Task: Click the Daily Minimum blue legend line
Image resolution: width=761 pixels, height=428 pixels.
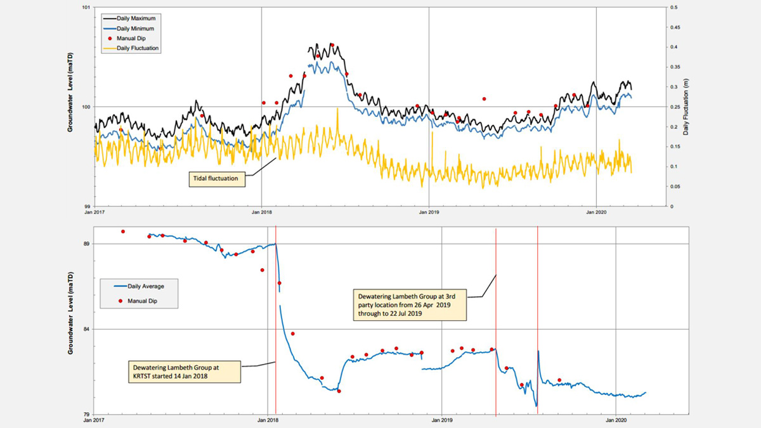Action: pyautogui.click(x=109, y=29)
